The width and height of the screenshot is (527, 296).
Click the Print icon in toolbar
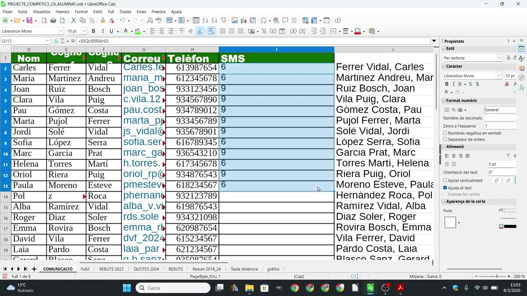53,21
